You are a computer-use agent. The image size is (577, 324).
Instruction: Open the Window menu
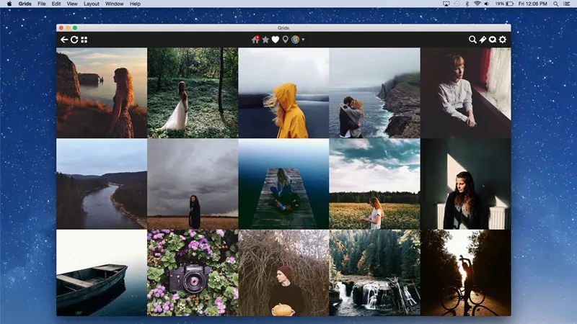(115, 4)
